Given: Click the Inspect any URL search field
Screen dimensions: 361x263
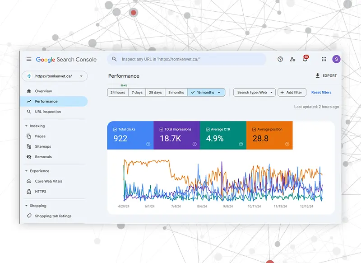Looking at the screenshot, I should (190, 59).
